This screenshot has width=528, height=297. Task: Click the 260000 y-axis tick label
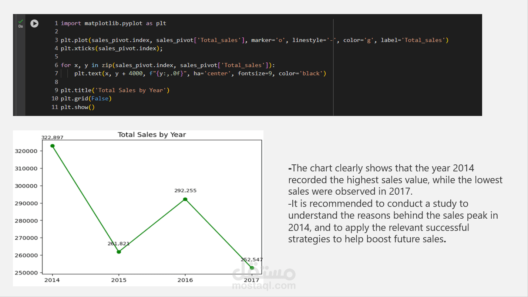27,255
